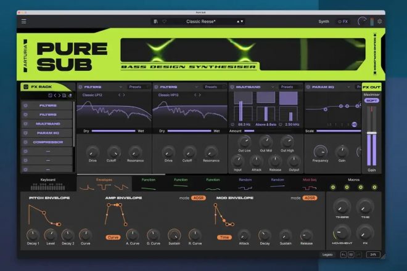
Task: Click the Multiband Out Low knob
Action: click(244, 142)
